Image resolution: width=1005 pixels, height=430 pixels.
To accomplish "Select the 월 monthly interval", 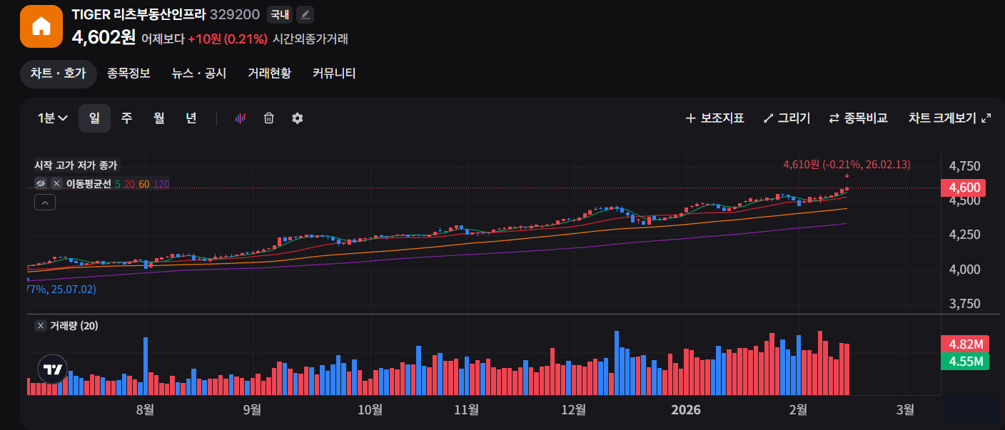I will click(158, 118).
